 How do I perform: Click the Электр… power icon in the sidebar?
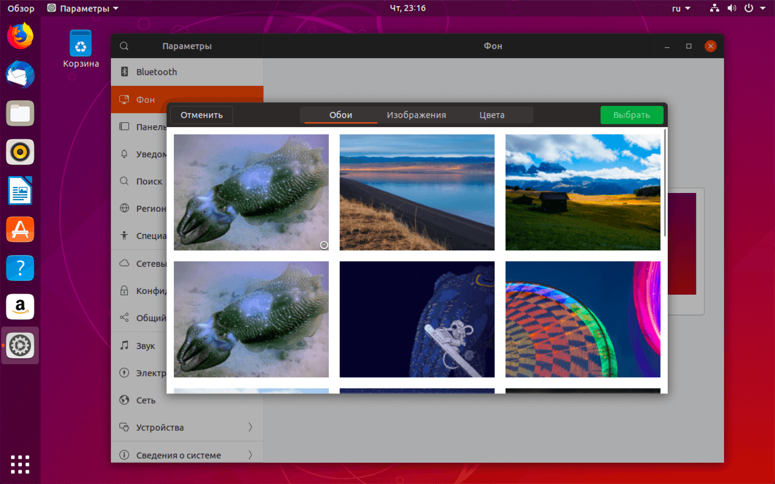[124, 373]
